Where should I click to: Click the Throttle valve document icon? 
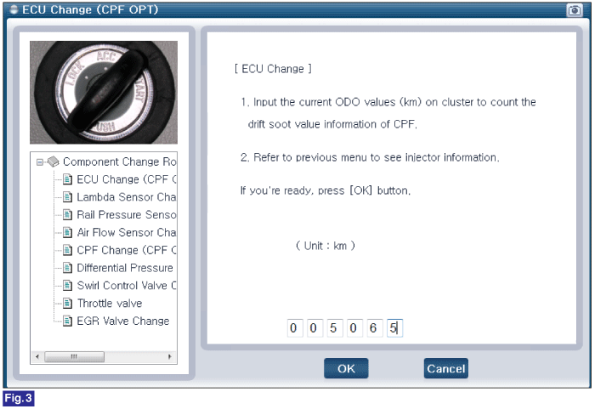67,303
